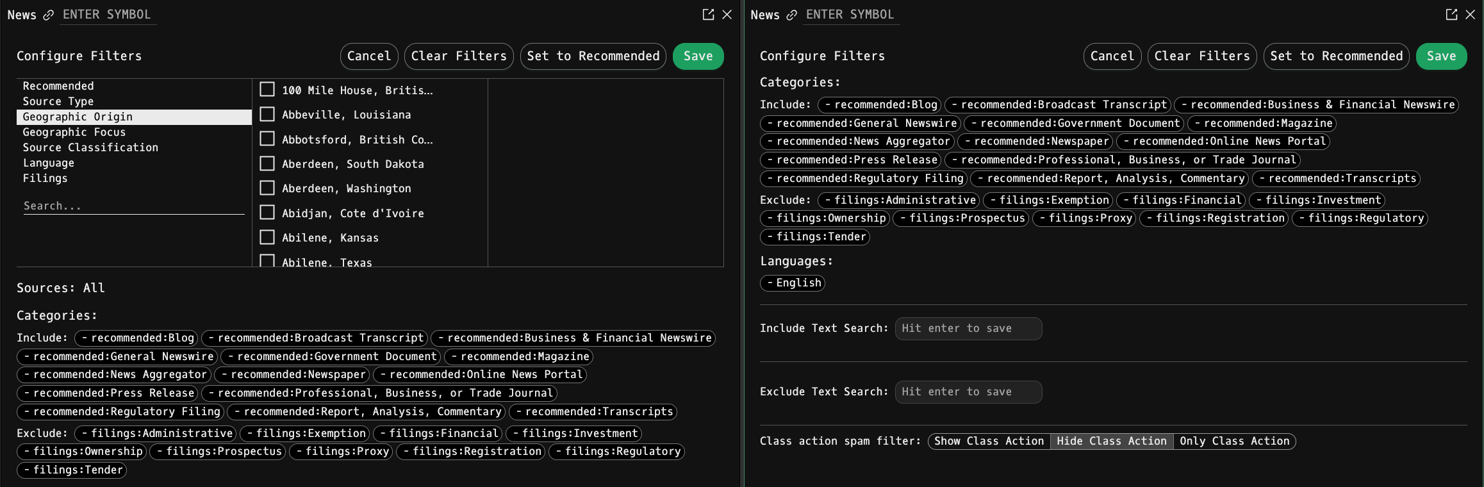Click Clear Filters in left panel
Screen dimensions: 1484x487
[x=459, y=56]
